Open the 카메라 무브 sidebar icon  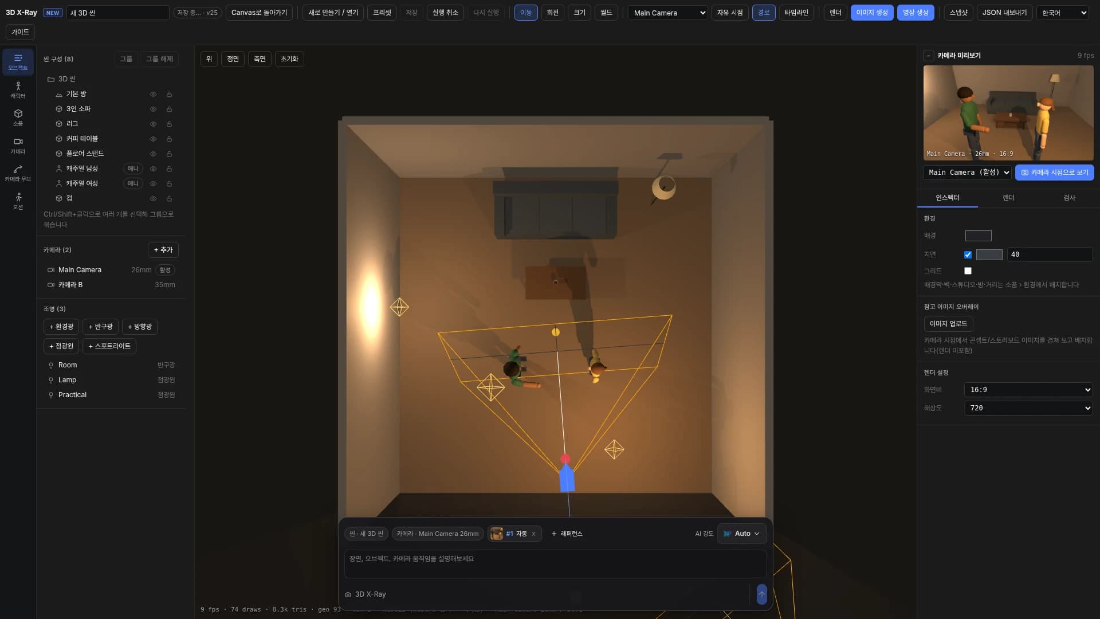click(18, 173)
